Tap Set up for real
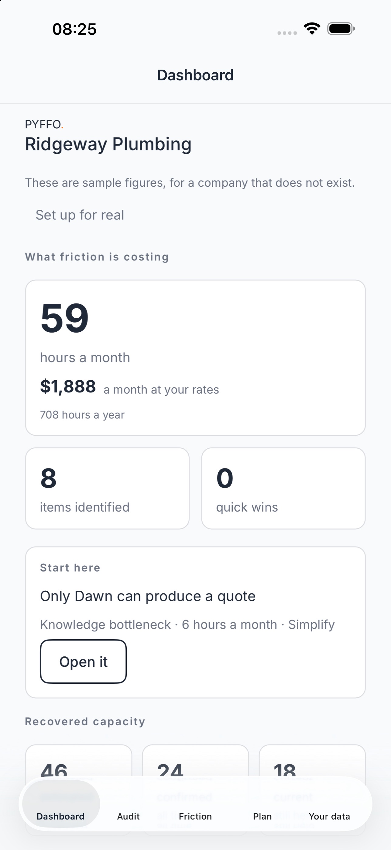The width and height of the screenshot is (391, 850). tap(80, 215)
